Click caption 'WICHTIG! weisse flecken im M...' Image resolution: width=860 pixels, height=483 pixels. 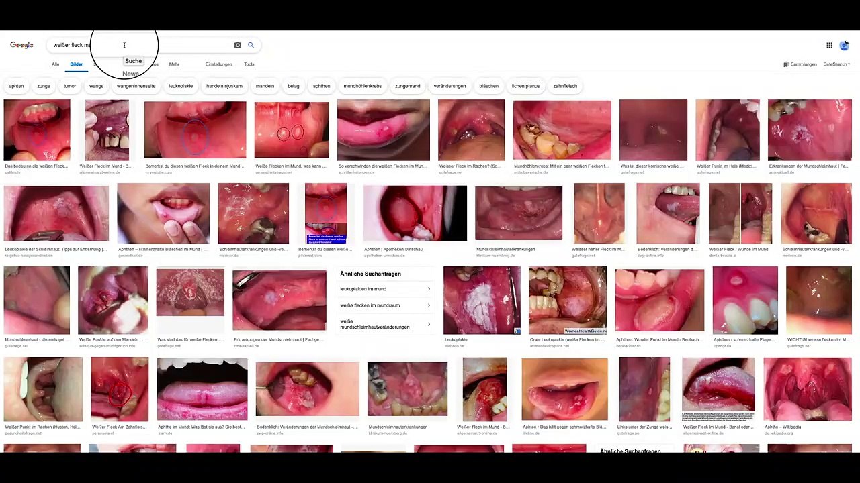coord(818,340)
